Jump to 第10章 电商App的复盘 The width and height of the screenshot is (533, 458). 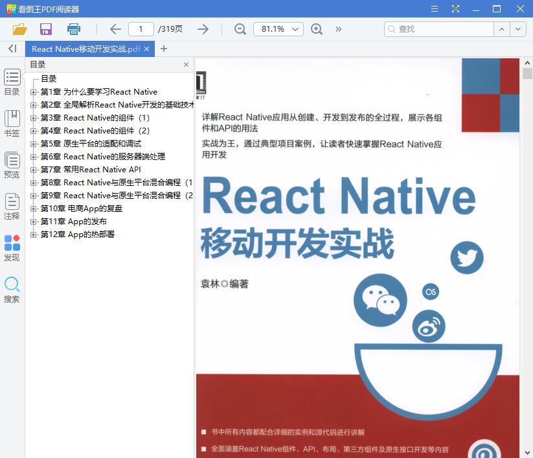click(x=82, y=209)
